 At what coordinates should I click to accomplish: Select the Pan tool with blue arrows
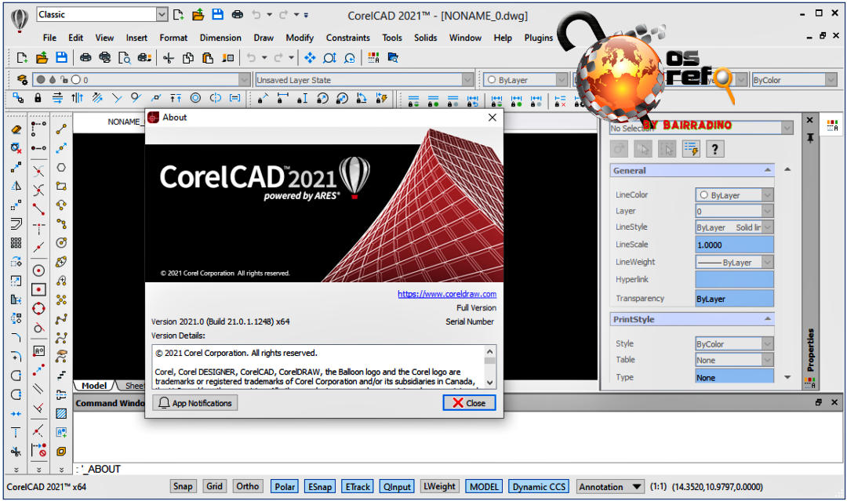[x=310, y=58]
